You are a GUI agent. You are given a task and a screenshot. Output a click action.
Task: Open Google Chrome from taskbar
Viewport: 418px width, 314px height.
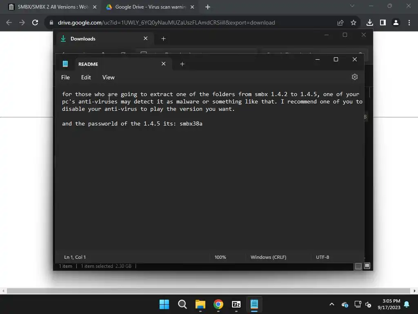[x=218, y=304]
